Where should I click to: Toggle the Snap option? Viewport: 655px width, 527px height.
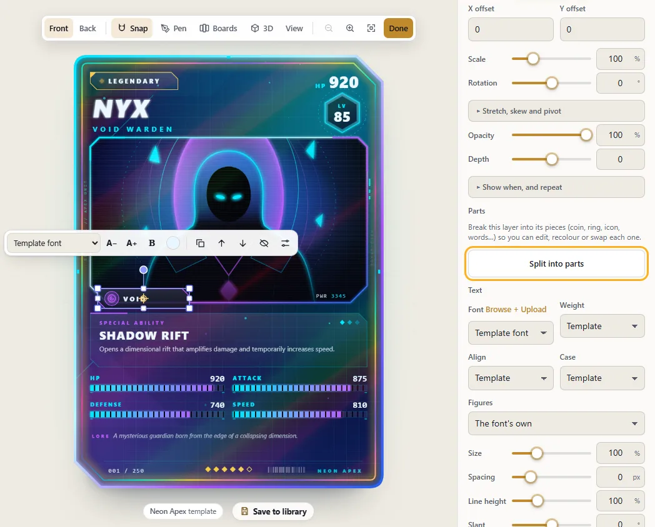point(133,28)
